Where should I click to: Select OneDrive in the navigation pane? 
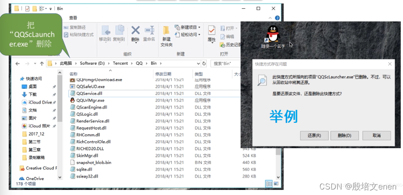coord(32,178)
